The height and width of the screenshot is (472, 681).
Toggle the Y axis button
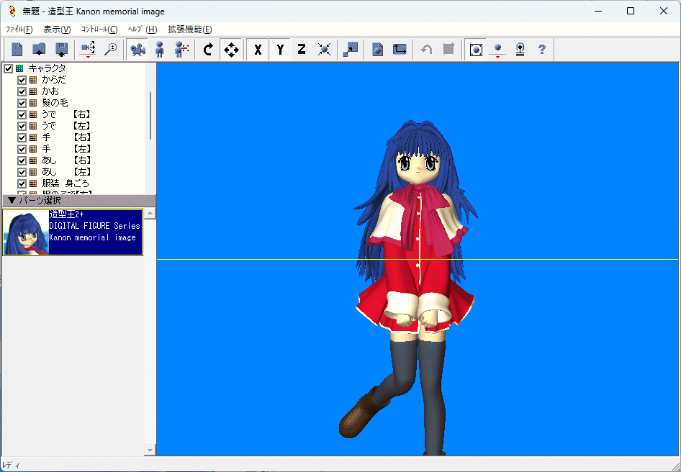(x=280, y=50)
